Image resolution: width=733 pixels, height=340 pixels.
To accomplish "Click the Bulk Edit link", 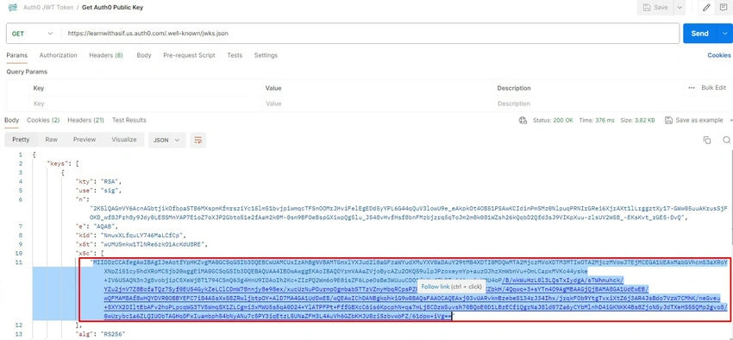I will tap(713, 88).
